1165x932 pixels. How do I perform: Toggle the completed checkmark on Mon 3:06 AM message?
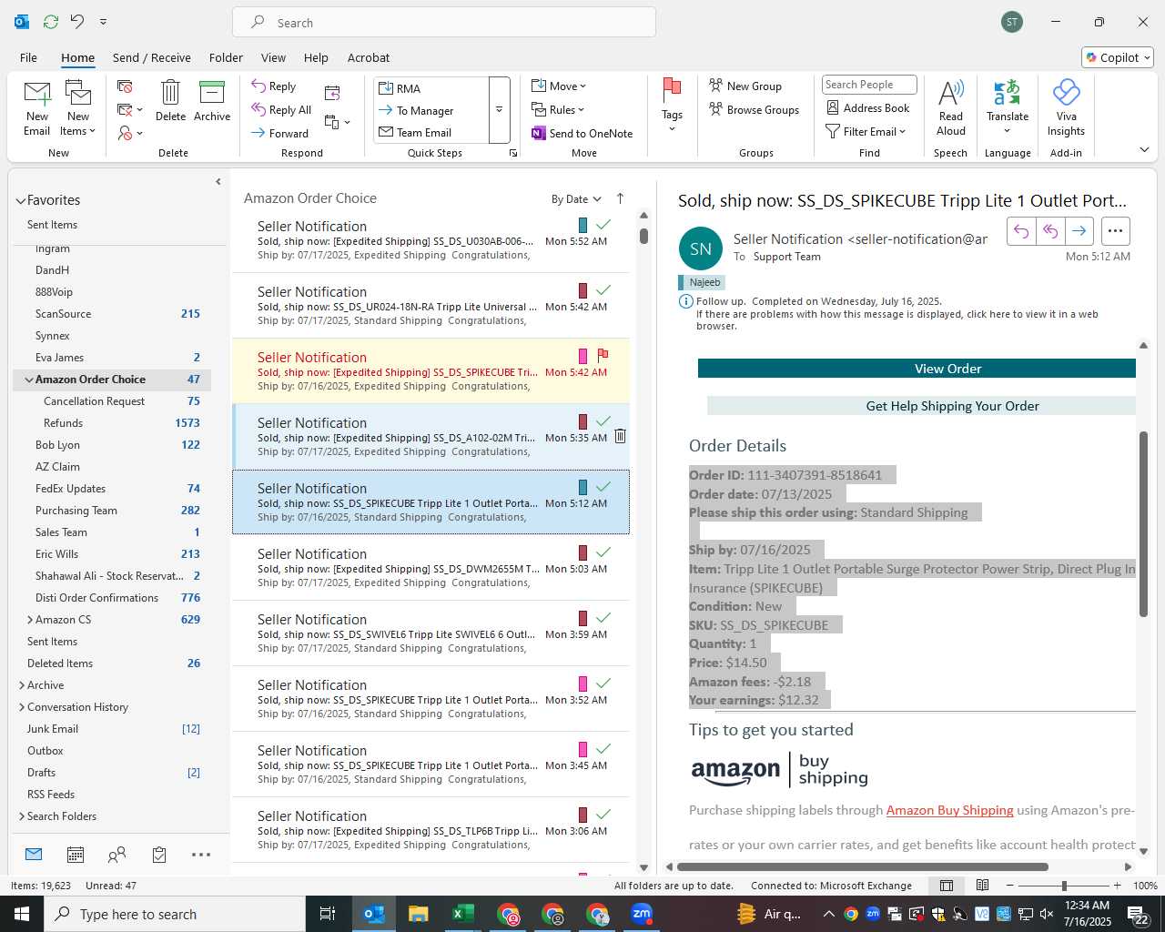tap(603, 814)
